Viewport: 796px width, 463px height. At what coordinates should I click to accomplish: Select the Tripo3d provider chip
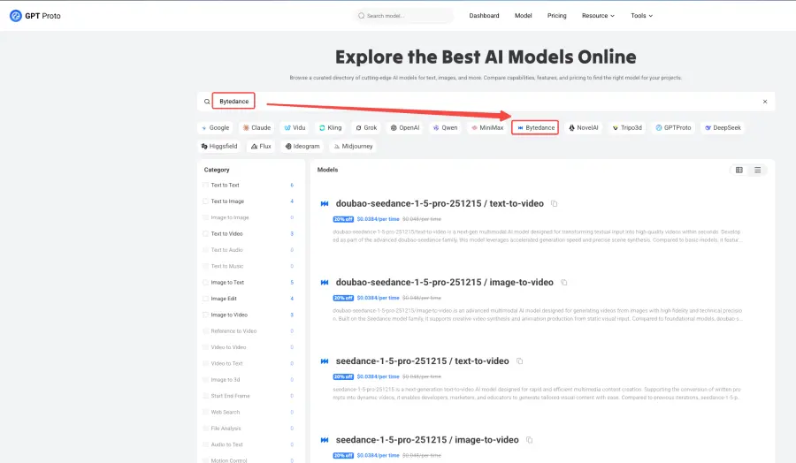coord(627,128)
